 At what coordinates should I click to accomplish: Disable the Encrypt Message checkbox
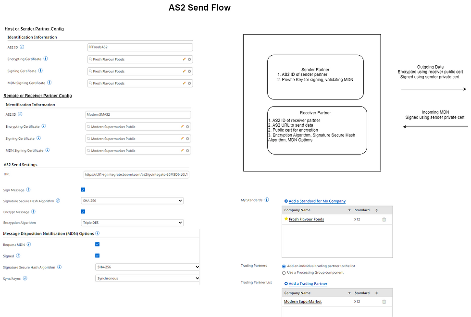(83, 211)
